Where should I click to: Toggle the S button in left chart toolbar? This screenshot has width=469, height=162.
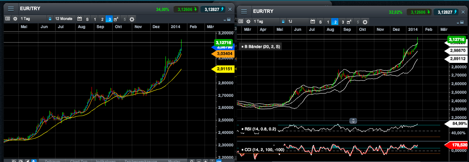87,19
